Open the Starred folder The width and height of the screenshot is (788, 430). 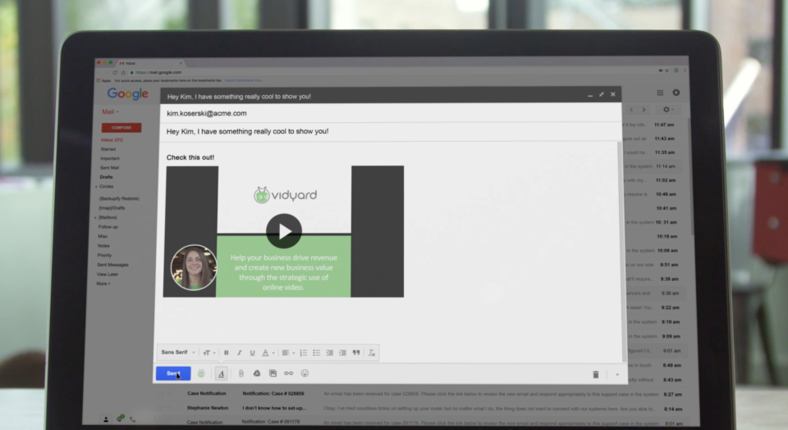[108, 149]
